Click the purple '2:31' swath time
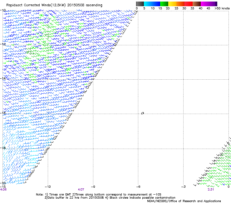 211,190
